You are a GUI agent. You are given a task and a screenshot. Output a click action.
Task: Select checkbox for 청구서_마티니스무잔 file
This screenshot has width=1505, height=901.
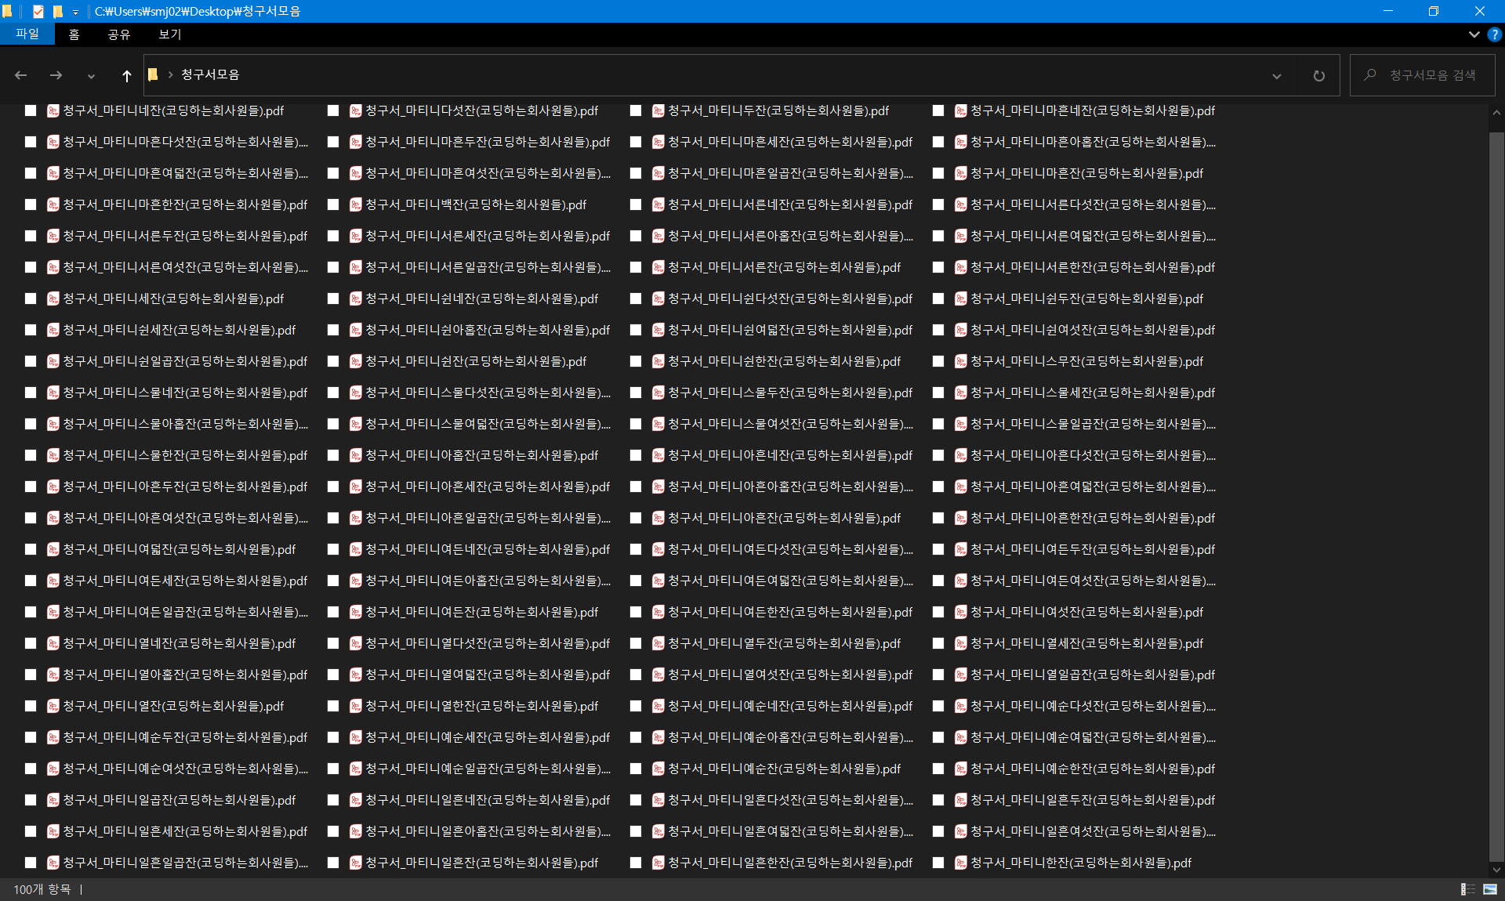coord(938,361)
